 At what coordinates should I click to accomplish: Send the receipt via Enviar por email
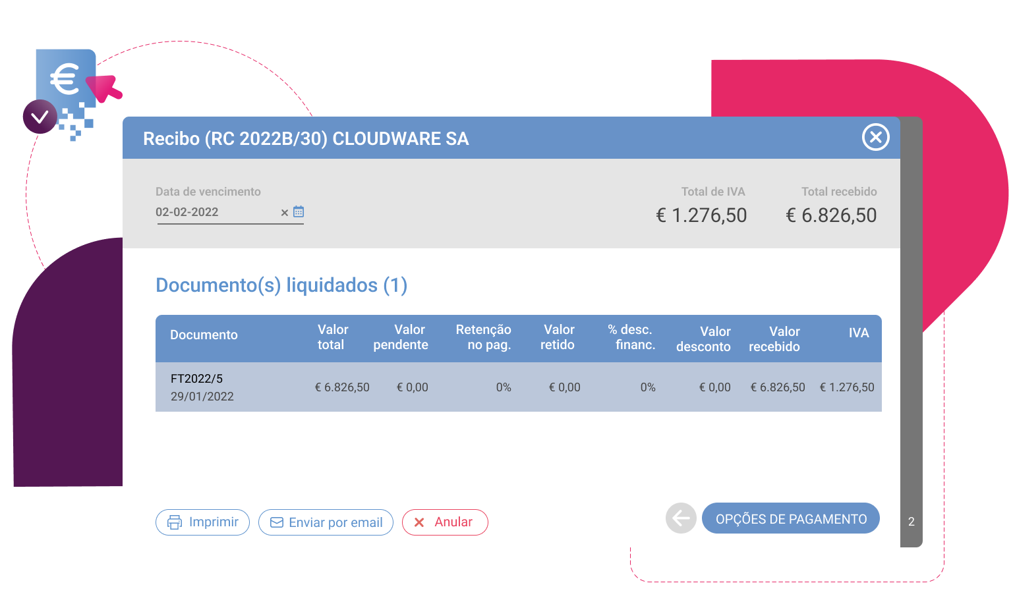[326, 522]
